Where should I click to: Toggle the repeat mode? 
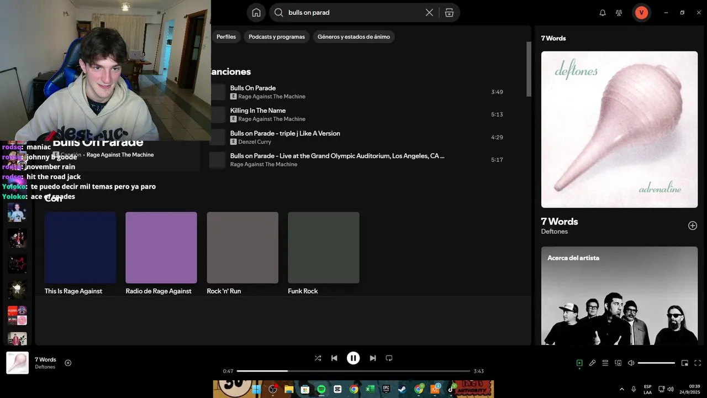click(389, 358)
